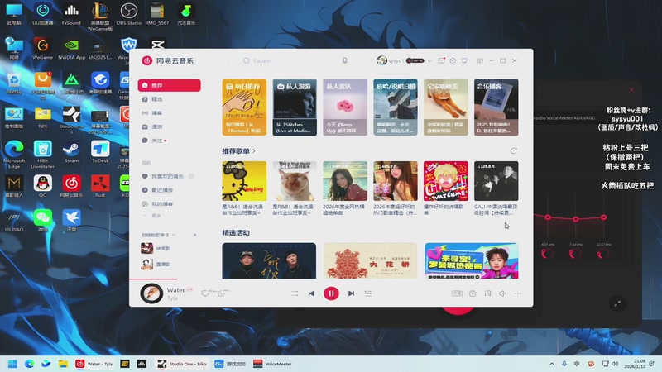The image size is (662, 372).
Task: Open the Hello Kitty R&B playlist cover
Action: tap(244, 181)
